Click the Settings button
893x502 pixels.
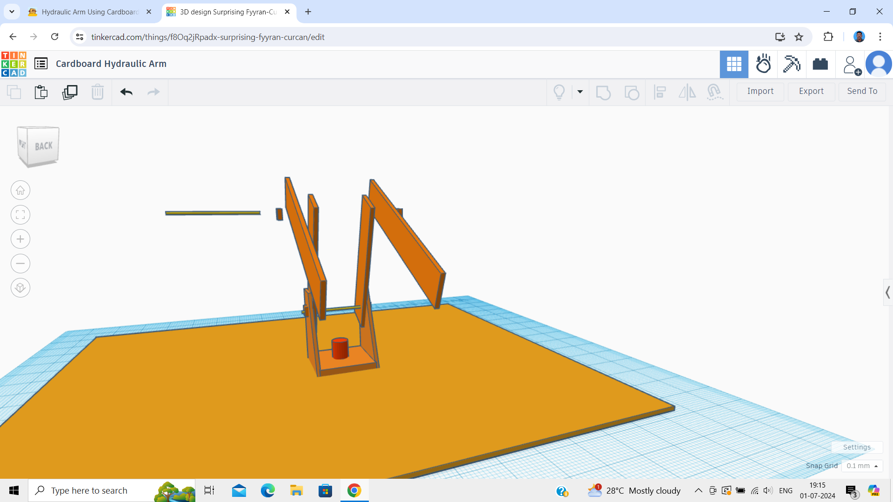[857, 447]
